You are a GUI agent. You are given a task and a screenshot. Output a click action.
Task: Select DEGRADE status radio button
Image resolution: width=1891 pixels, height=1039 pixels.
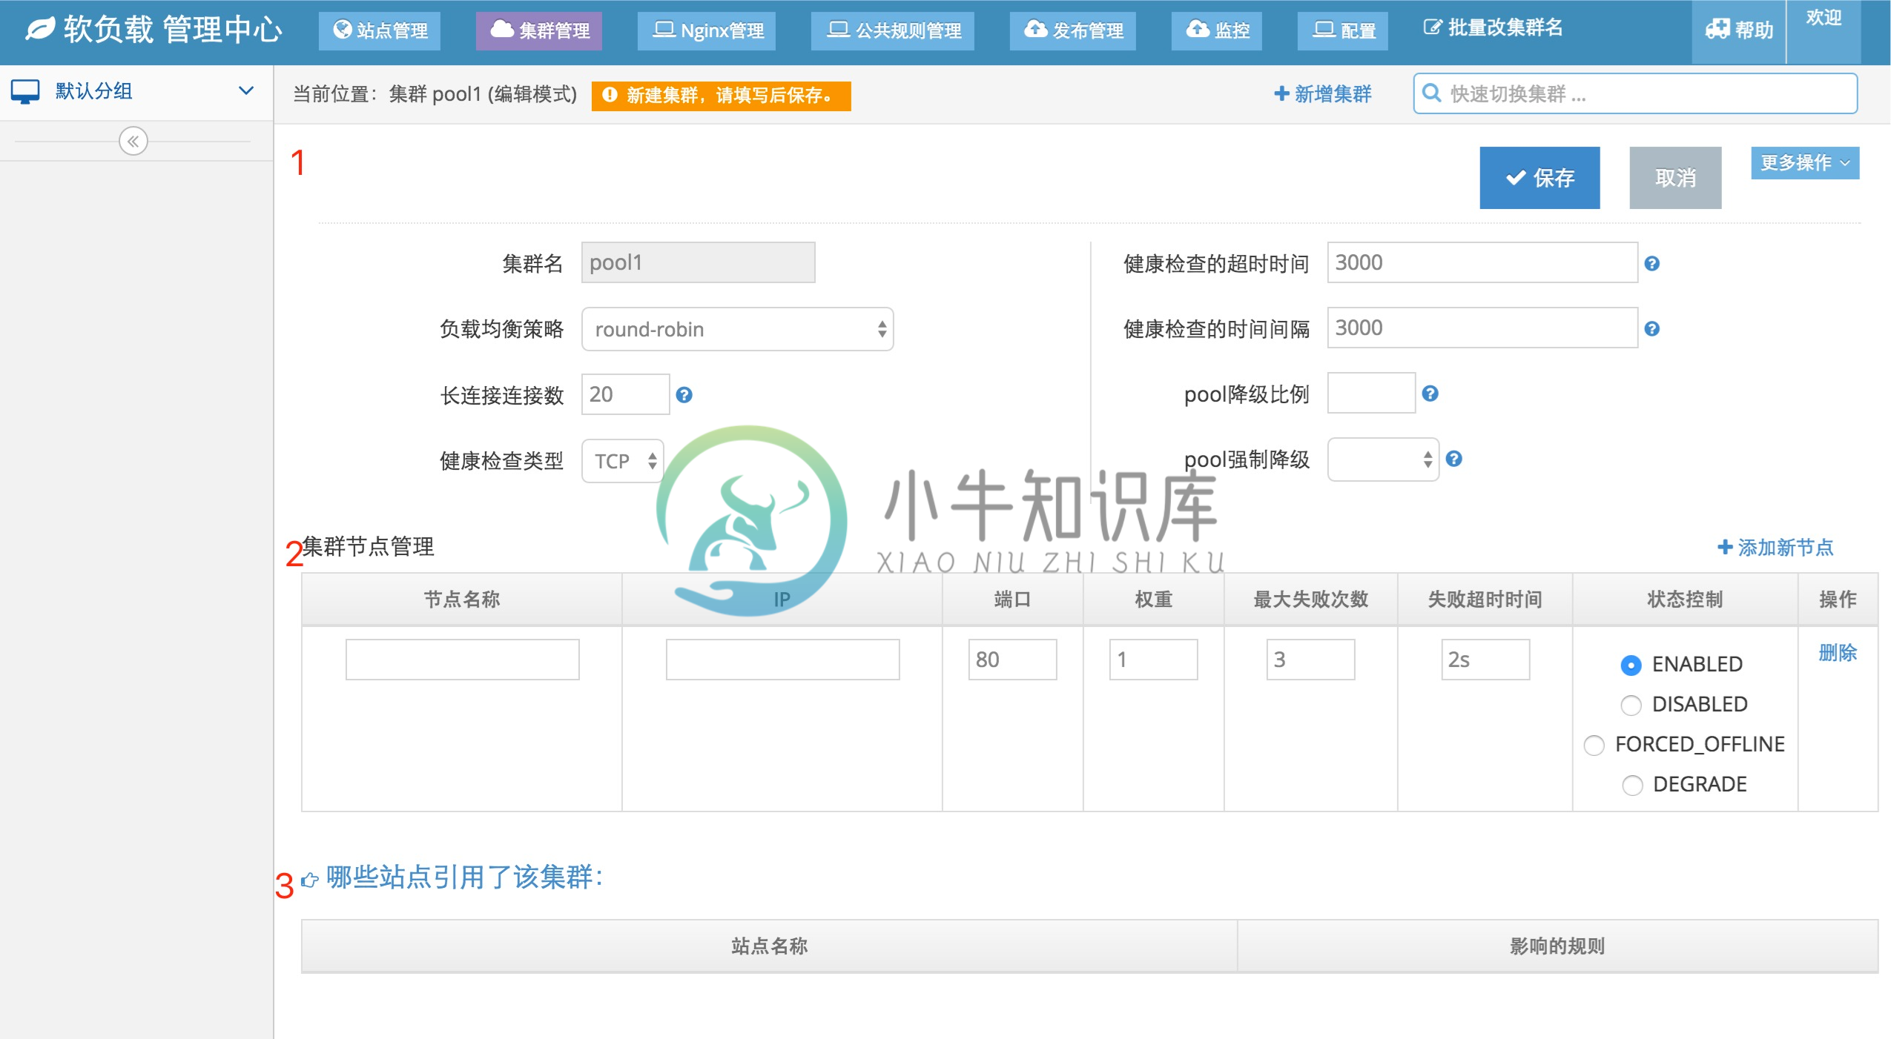tap(1632, 785)
